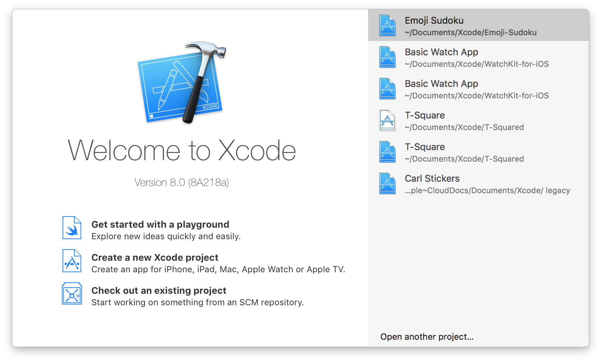
Task: Click the new Xcode project blueprint icon
Action: (72, 261)
